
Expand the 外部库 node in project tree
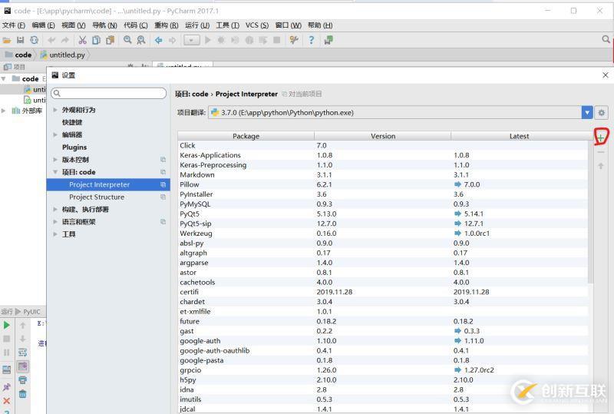(4, 111)
